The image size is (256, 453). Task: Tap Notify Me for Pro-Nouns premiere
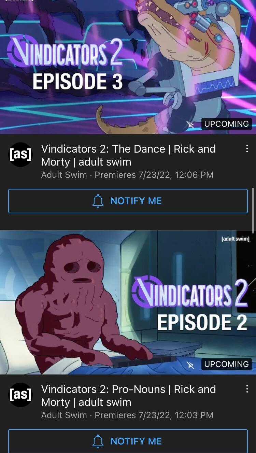(x=128, y=441)
